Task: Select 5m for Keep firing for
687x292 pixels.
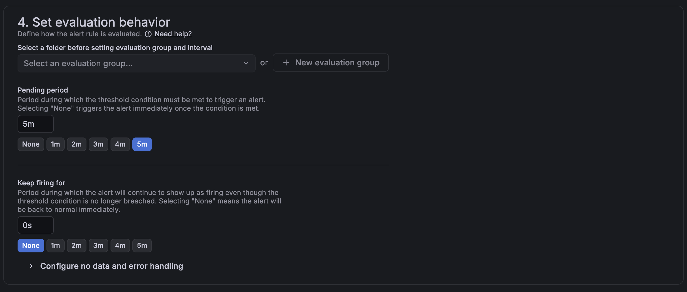Action: point(142,245)
